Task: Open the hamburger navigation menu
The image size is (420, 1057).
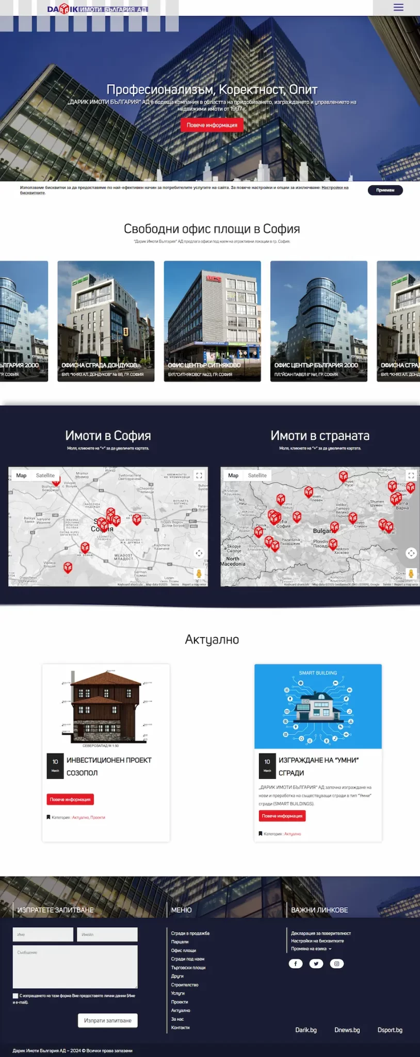Action: (x=398, y=7)
